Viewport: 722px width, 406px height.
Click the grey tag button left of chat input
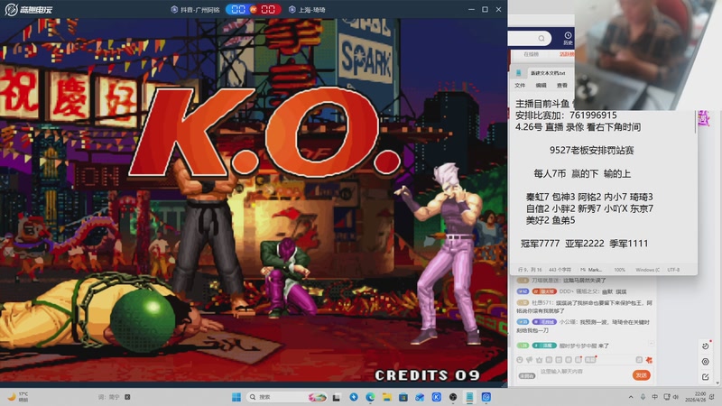coord(527,375)
